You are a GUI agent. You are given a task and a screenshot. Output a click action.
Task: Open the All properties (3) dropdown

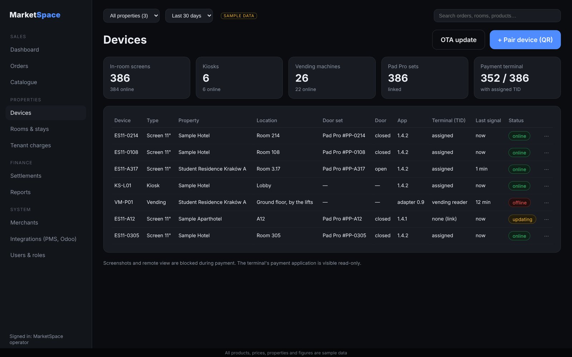click(132, 16)
